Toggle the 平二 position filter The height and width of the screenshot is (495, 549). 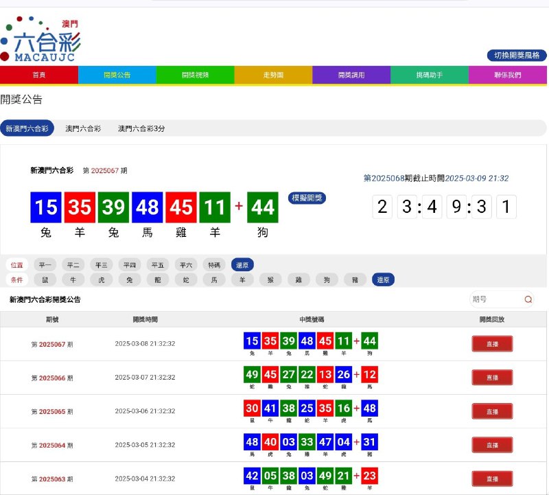coord(73,265)
